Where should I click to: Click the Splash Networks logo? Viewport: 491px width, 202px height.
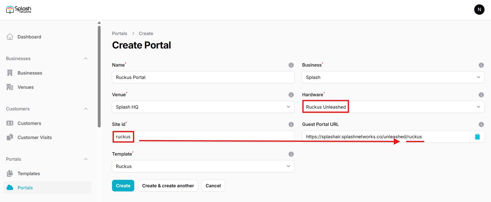[19, 10]
